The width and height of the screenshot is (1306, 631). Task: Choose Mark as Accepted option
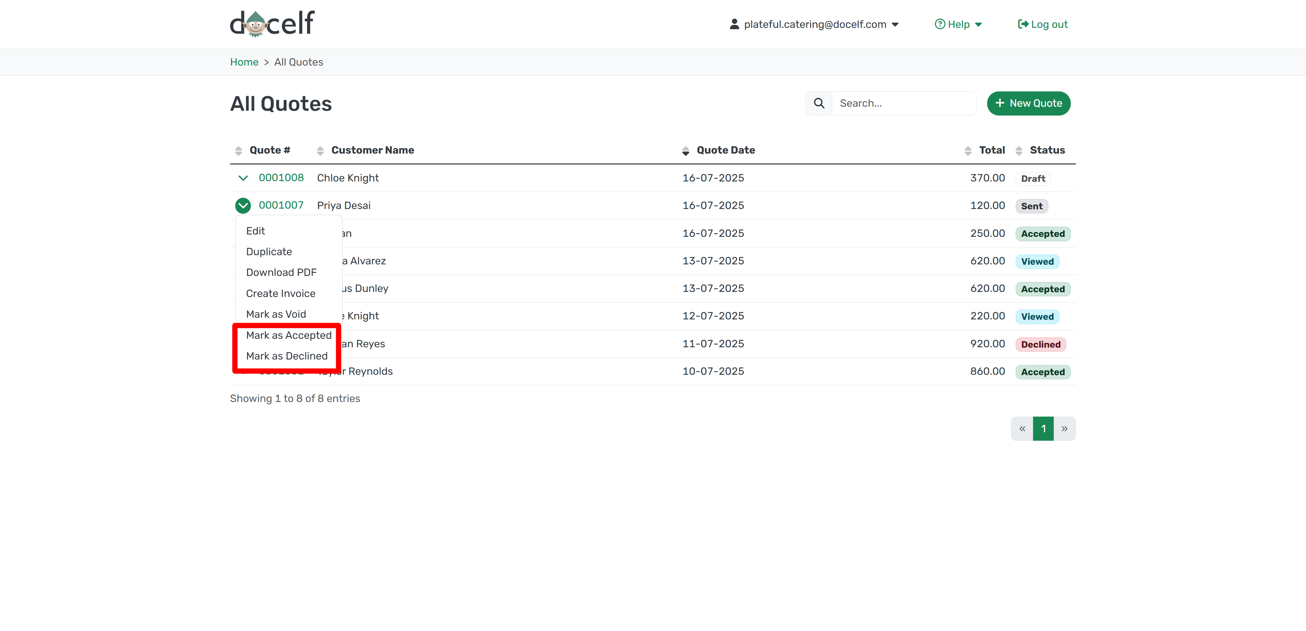(x=289, y=335)
